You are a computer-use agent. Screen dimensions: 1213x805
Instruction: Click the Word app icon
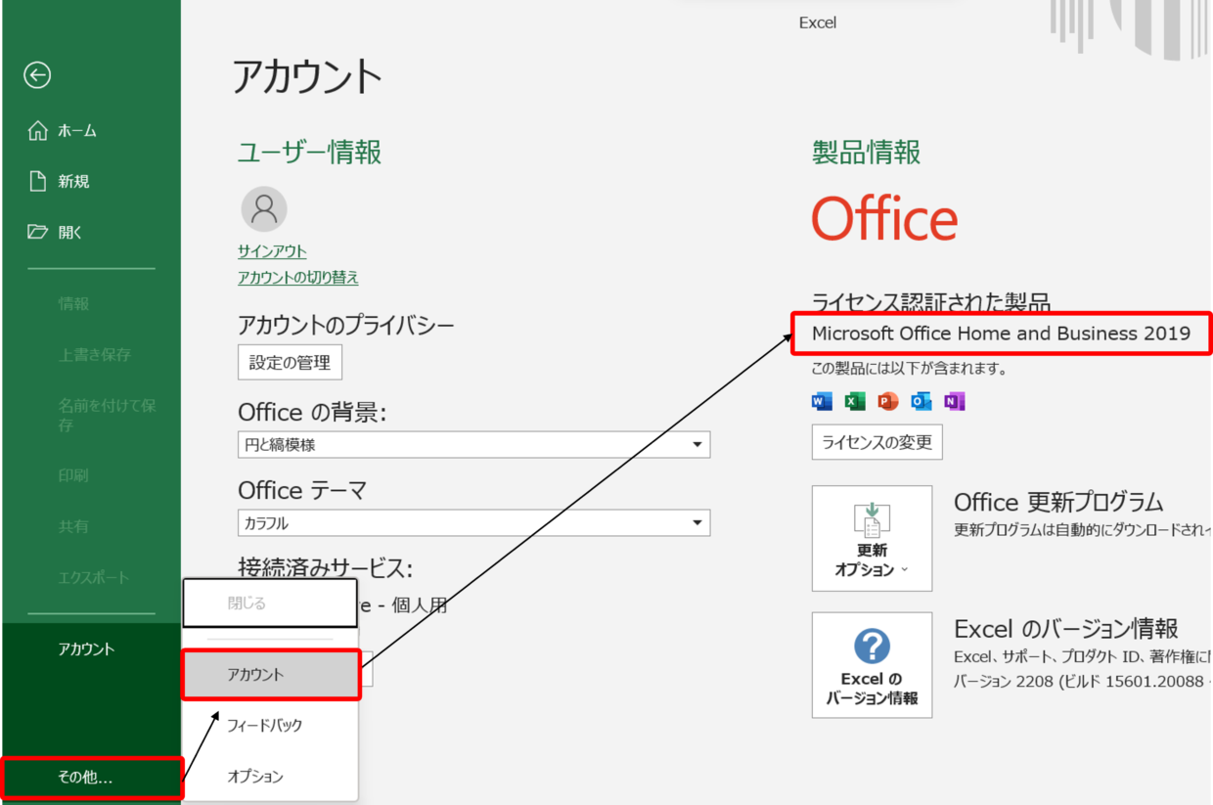(822, 401)
